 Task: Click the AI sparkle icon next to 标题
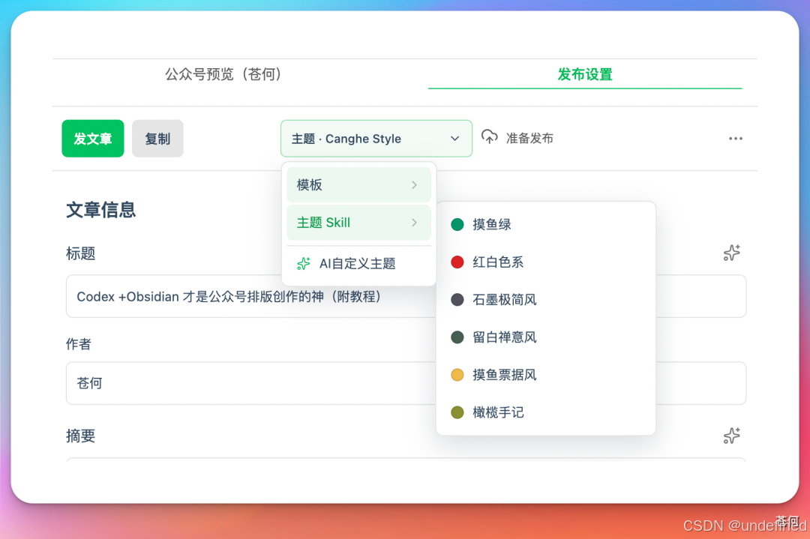point(731,253)
